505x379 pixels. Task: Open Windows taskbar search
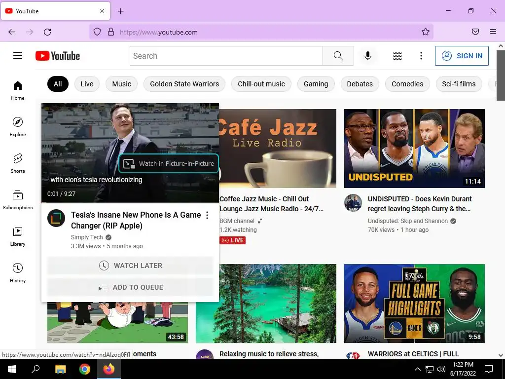(36, 369)
